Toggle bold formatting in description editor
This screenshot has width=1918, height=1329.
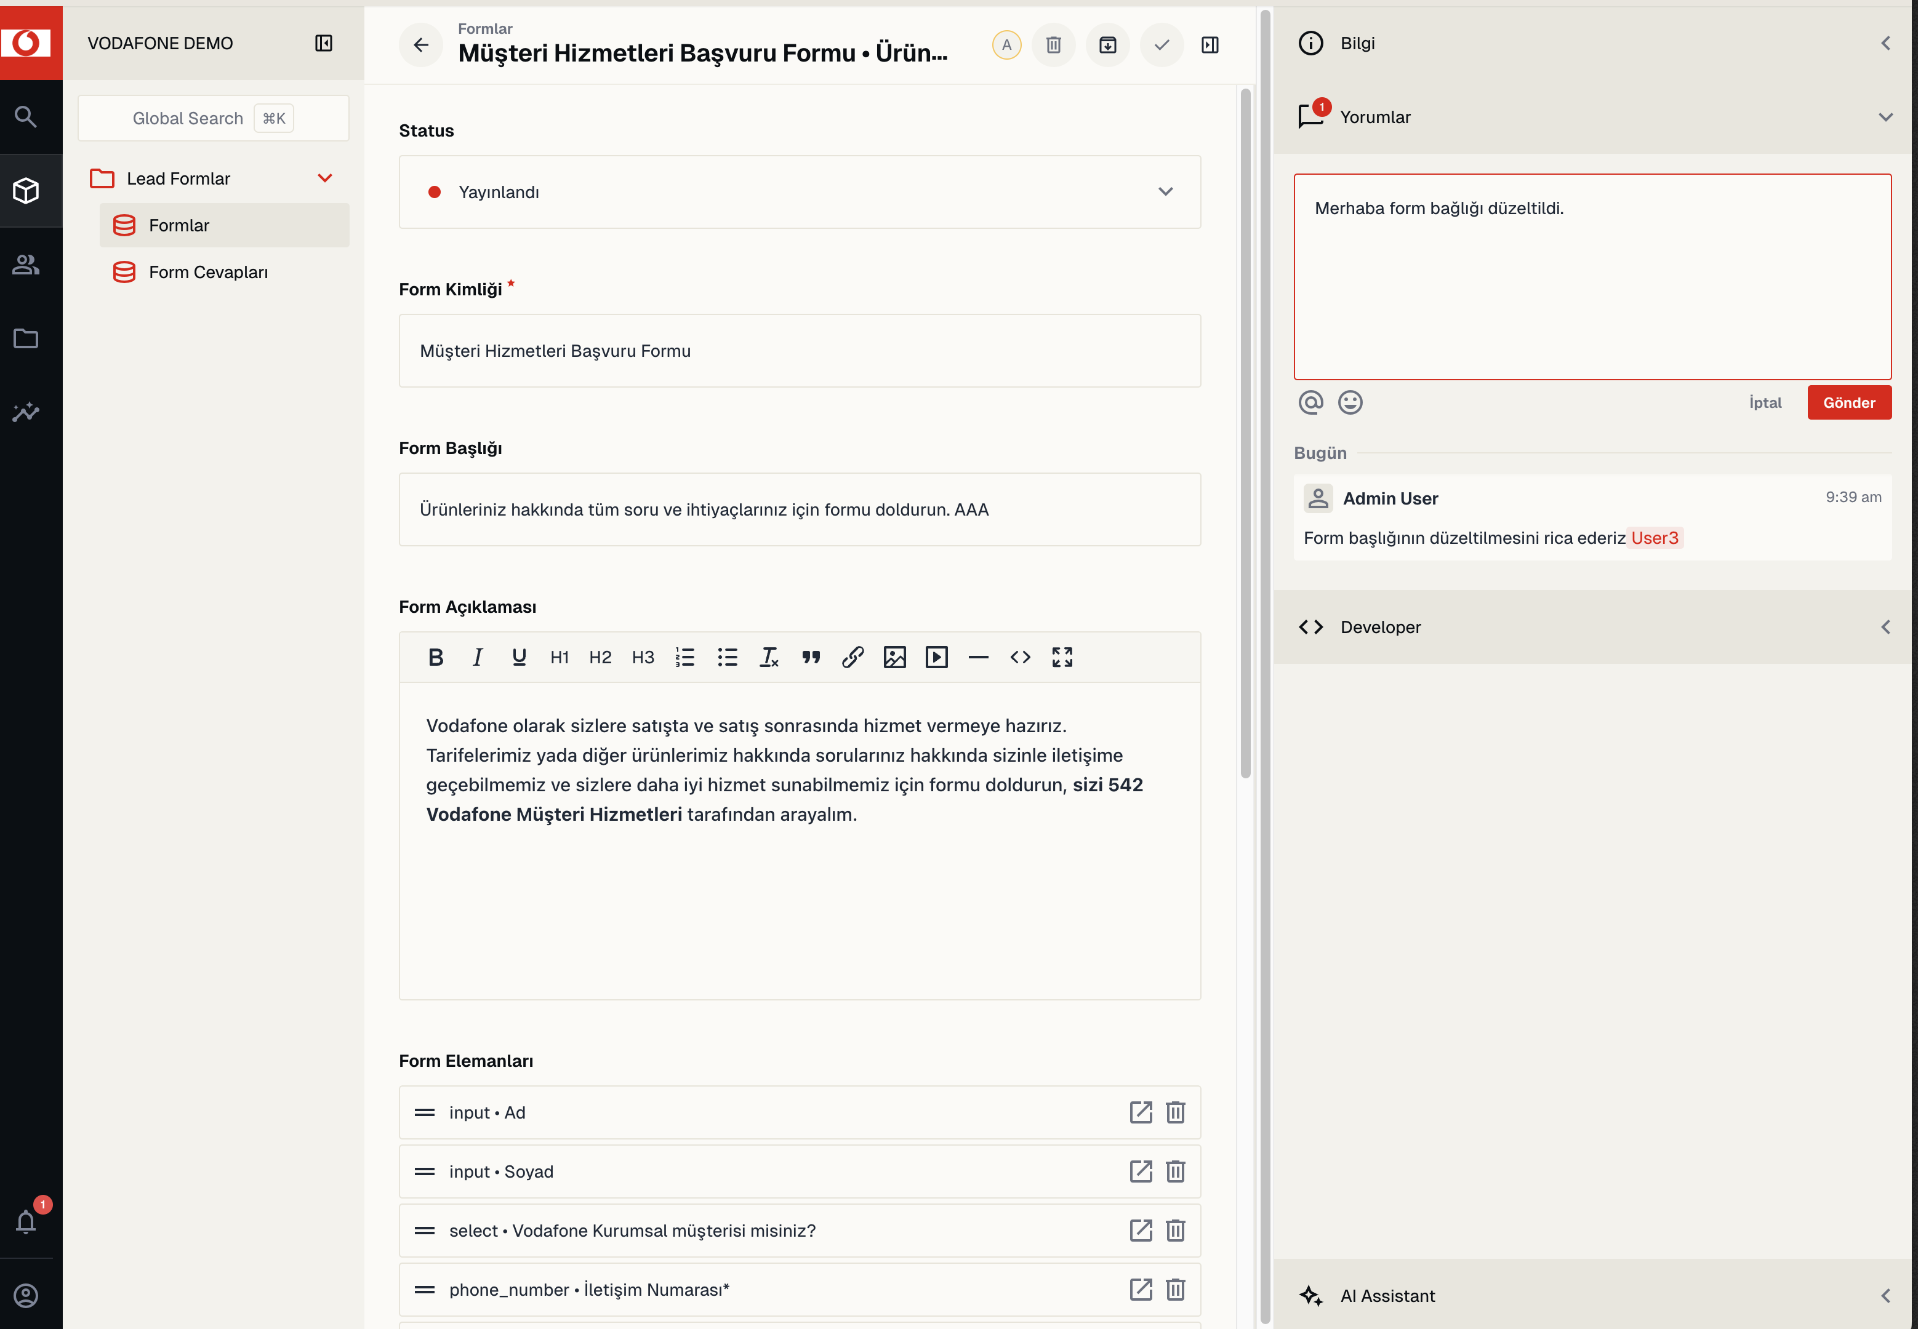(x=436, y=658)
